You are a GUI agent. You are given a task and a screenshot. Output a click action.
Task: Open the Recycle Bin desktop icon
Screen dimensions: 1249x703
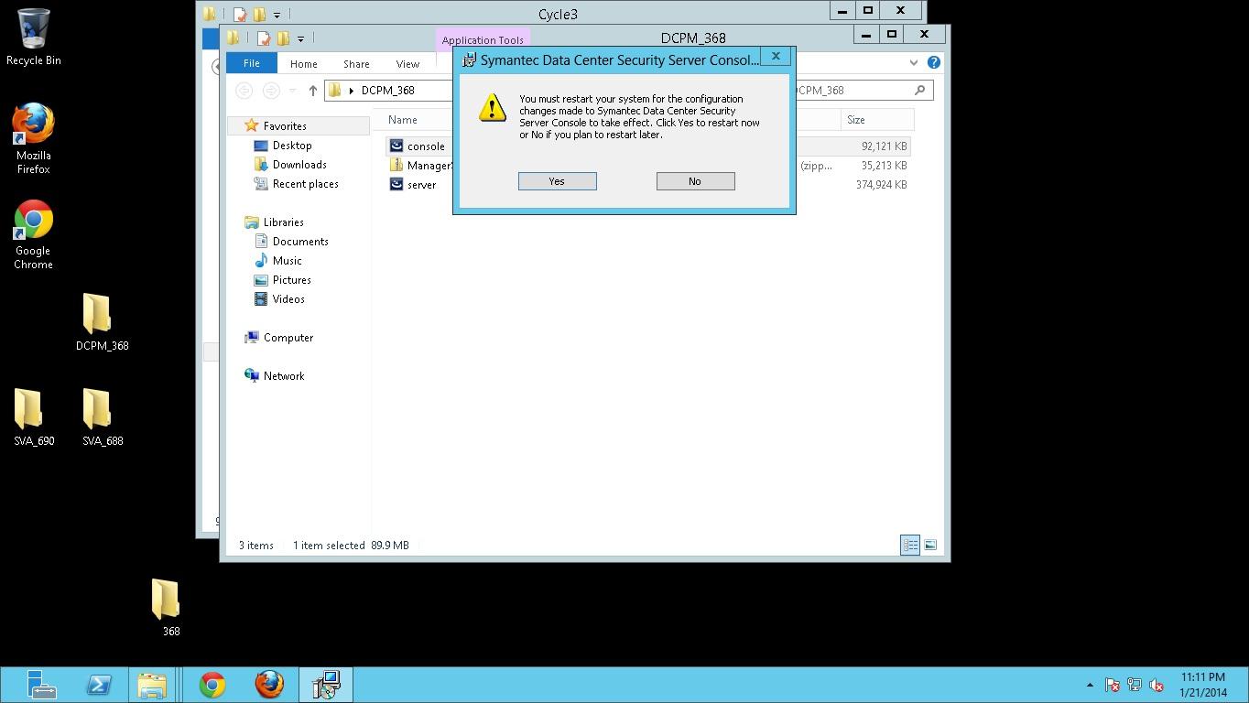pos(34,38)
